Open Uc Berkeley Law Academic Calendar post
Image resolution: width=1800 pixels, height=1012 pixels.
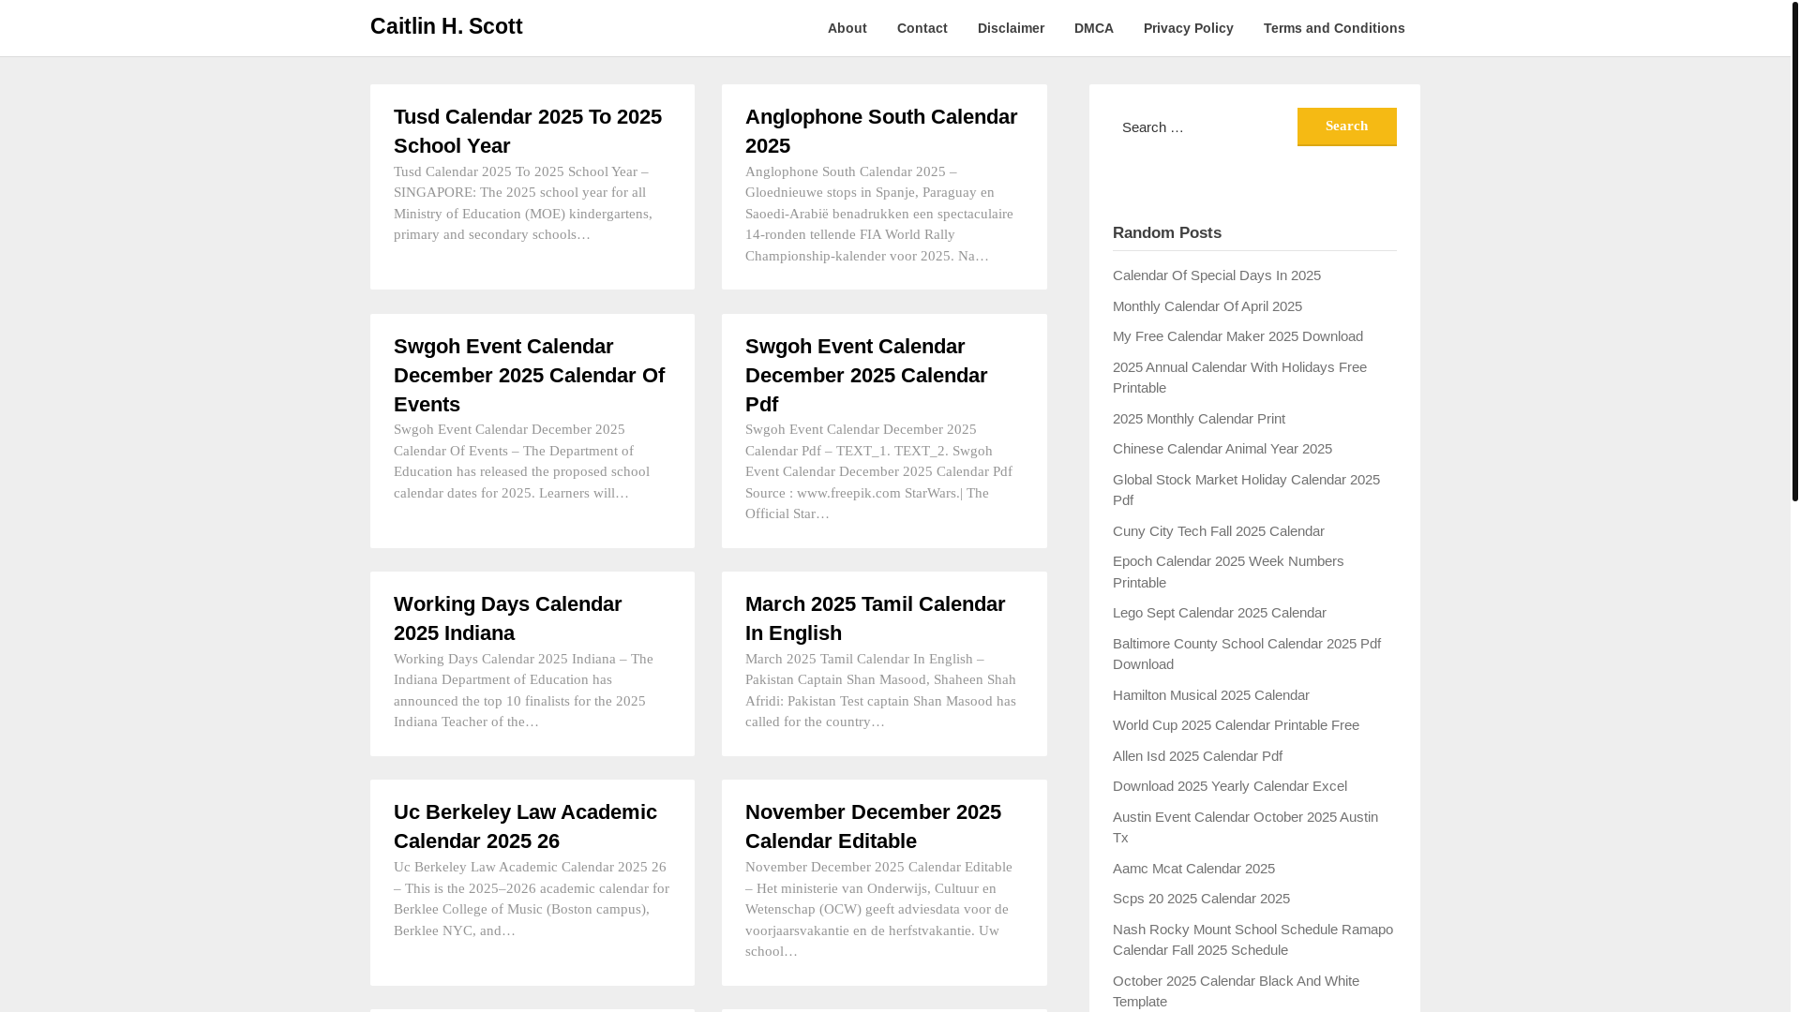525,826
